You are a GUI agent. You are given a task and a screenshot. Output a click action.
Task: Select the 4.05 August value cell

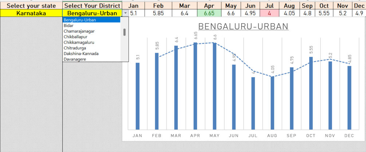(290, 13)
